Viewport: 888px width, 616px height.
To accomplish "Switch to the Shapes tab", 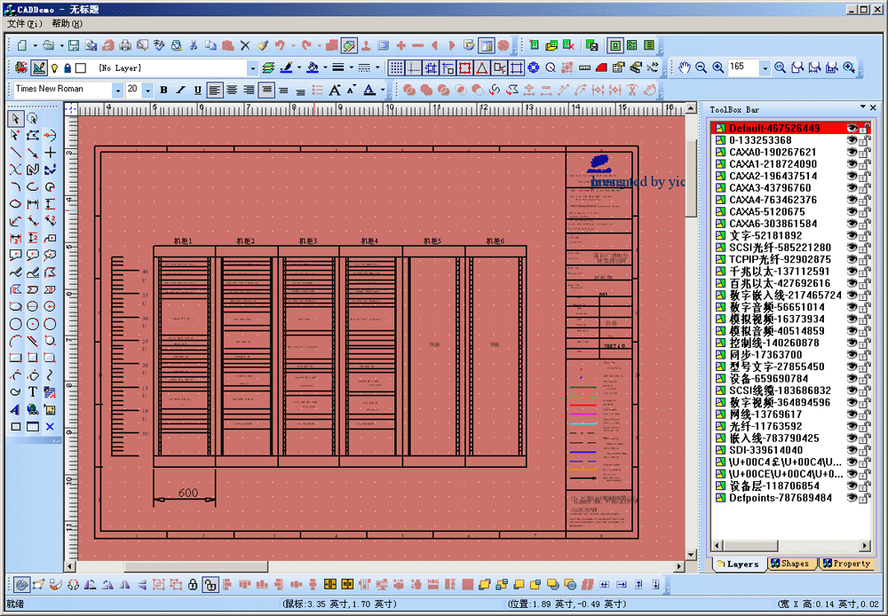I will click(789, 564).
